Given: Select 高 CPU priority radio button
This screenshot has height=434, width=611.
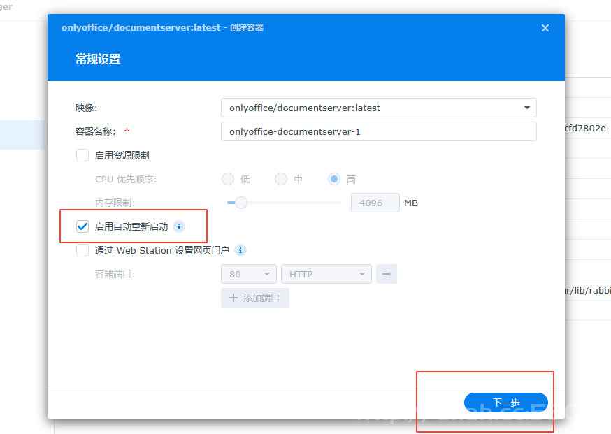Looking at the screenshot, I should 334,179.
